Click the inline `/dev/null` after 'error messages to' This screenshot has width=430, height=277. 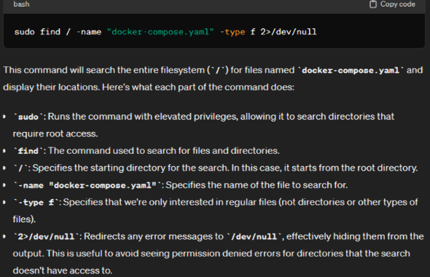[x=254, y=237]
